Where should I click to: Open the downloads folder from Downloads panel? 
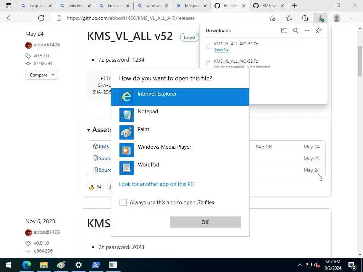pos(284,30)
